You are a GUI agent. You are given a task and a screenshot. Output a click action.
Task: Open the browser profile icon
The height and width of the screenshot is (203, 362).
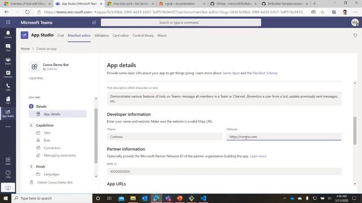pyautogui.click(x=345, y=12)
